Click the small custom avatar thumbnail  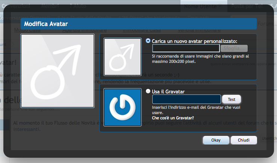pos(123,57)
